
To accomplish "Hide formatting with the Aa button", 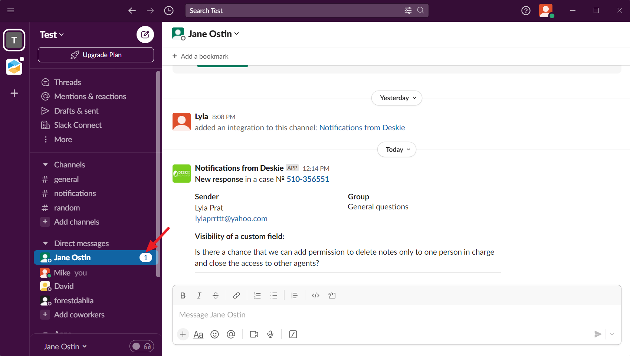I will (198, 334).
